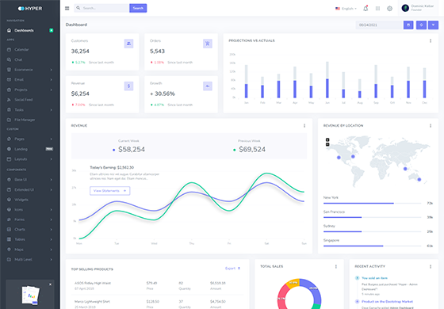Click in the top search field

coord(101,8)
